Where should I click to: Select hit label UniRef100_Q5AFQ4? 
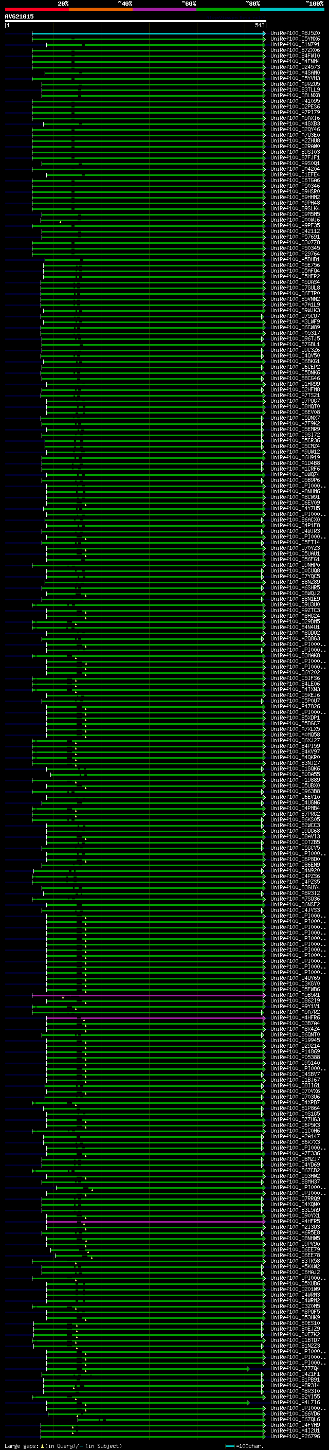pyautogui.click(x=295, y=271)
